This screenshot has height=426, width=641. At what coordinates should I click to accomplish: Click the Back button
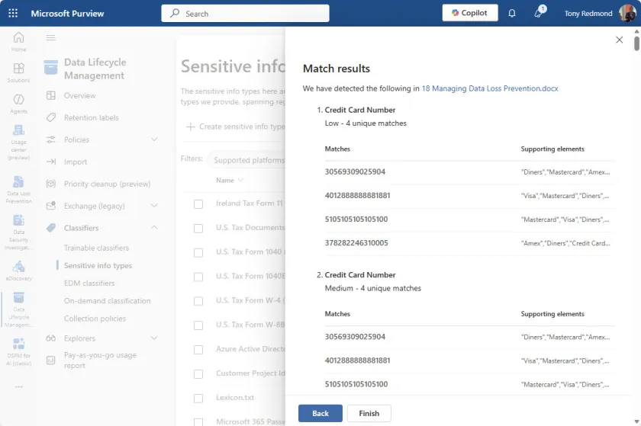tap(320, 413)
